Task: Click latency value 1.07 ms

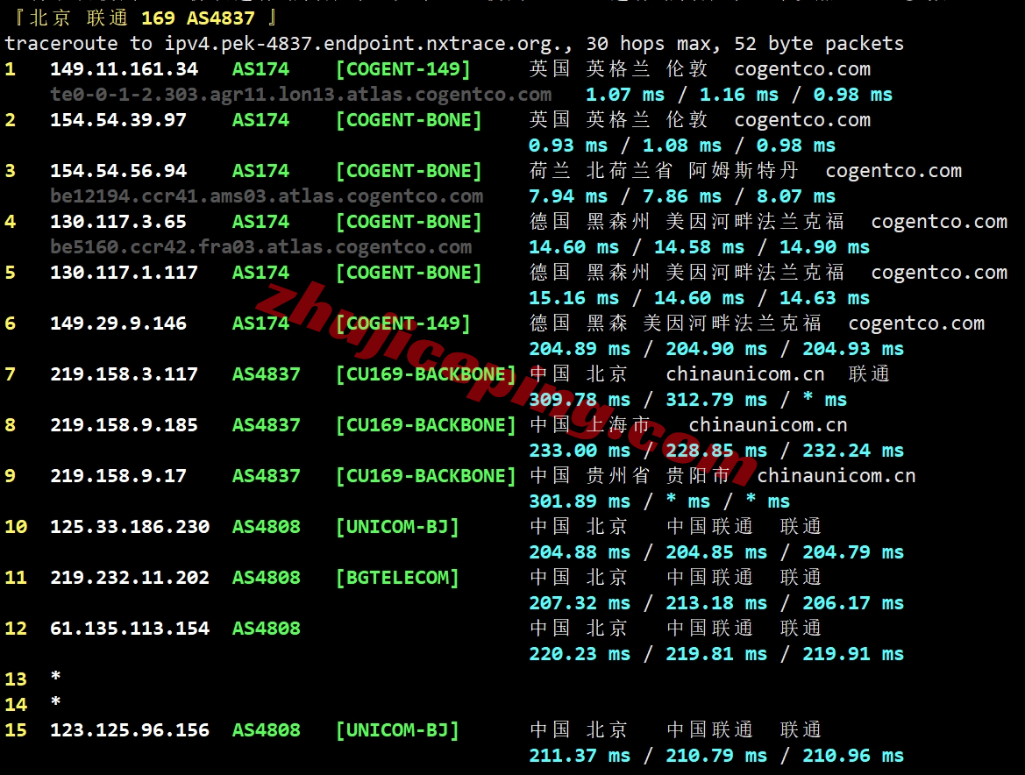Action: coord(625,95)
